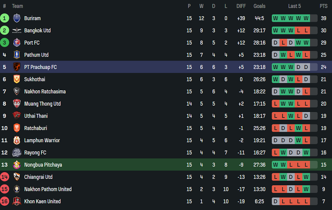Image resolution: width=332 pixels, height=210 pixels.
Task: Sort table by the PTS column header
Action: pyautogui.click(x=323, y=6)
